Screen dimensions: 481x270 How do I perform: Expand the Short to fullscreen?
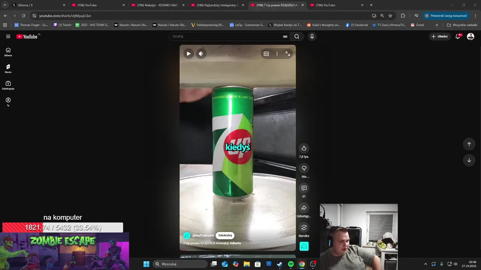coord(288,54)
